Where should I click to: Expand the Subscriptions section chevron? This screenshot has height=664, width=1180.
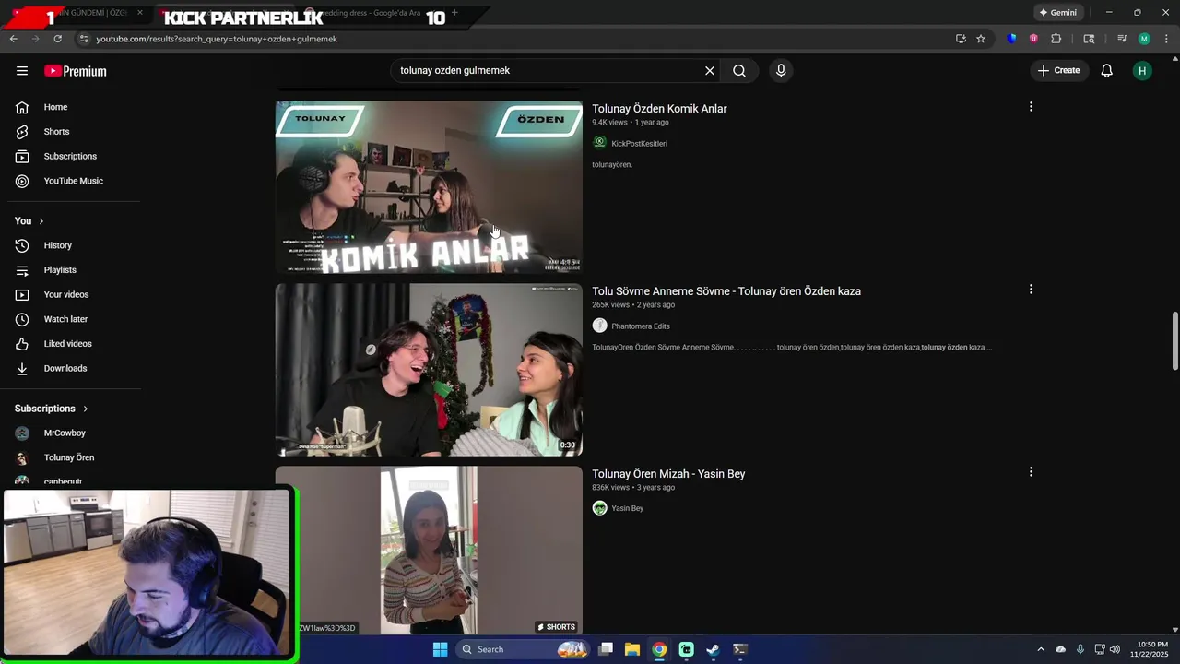(x=86, y=409)
